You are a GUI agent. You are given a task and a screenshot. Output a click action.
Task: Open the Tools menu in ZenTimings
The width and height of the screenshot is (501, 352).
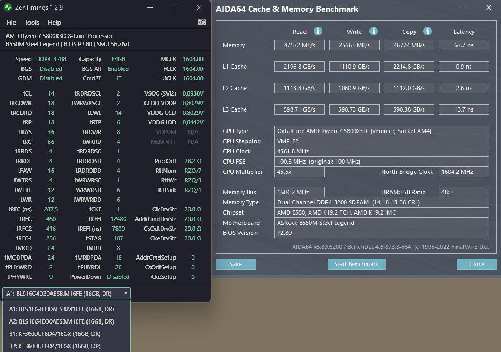coord(32,23)
